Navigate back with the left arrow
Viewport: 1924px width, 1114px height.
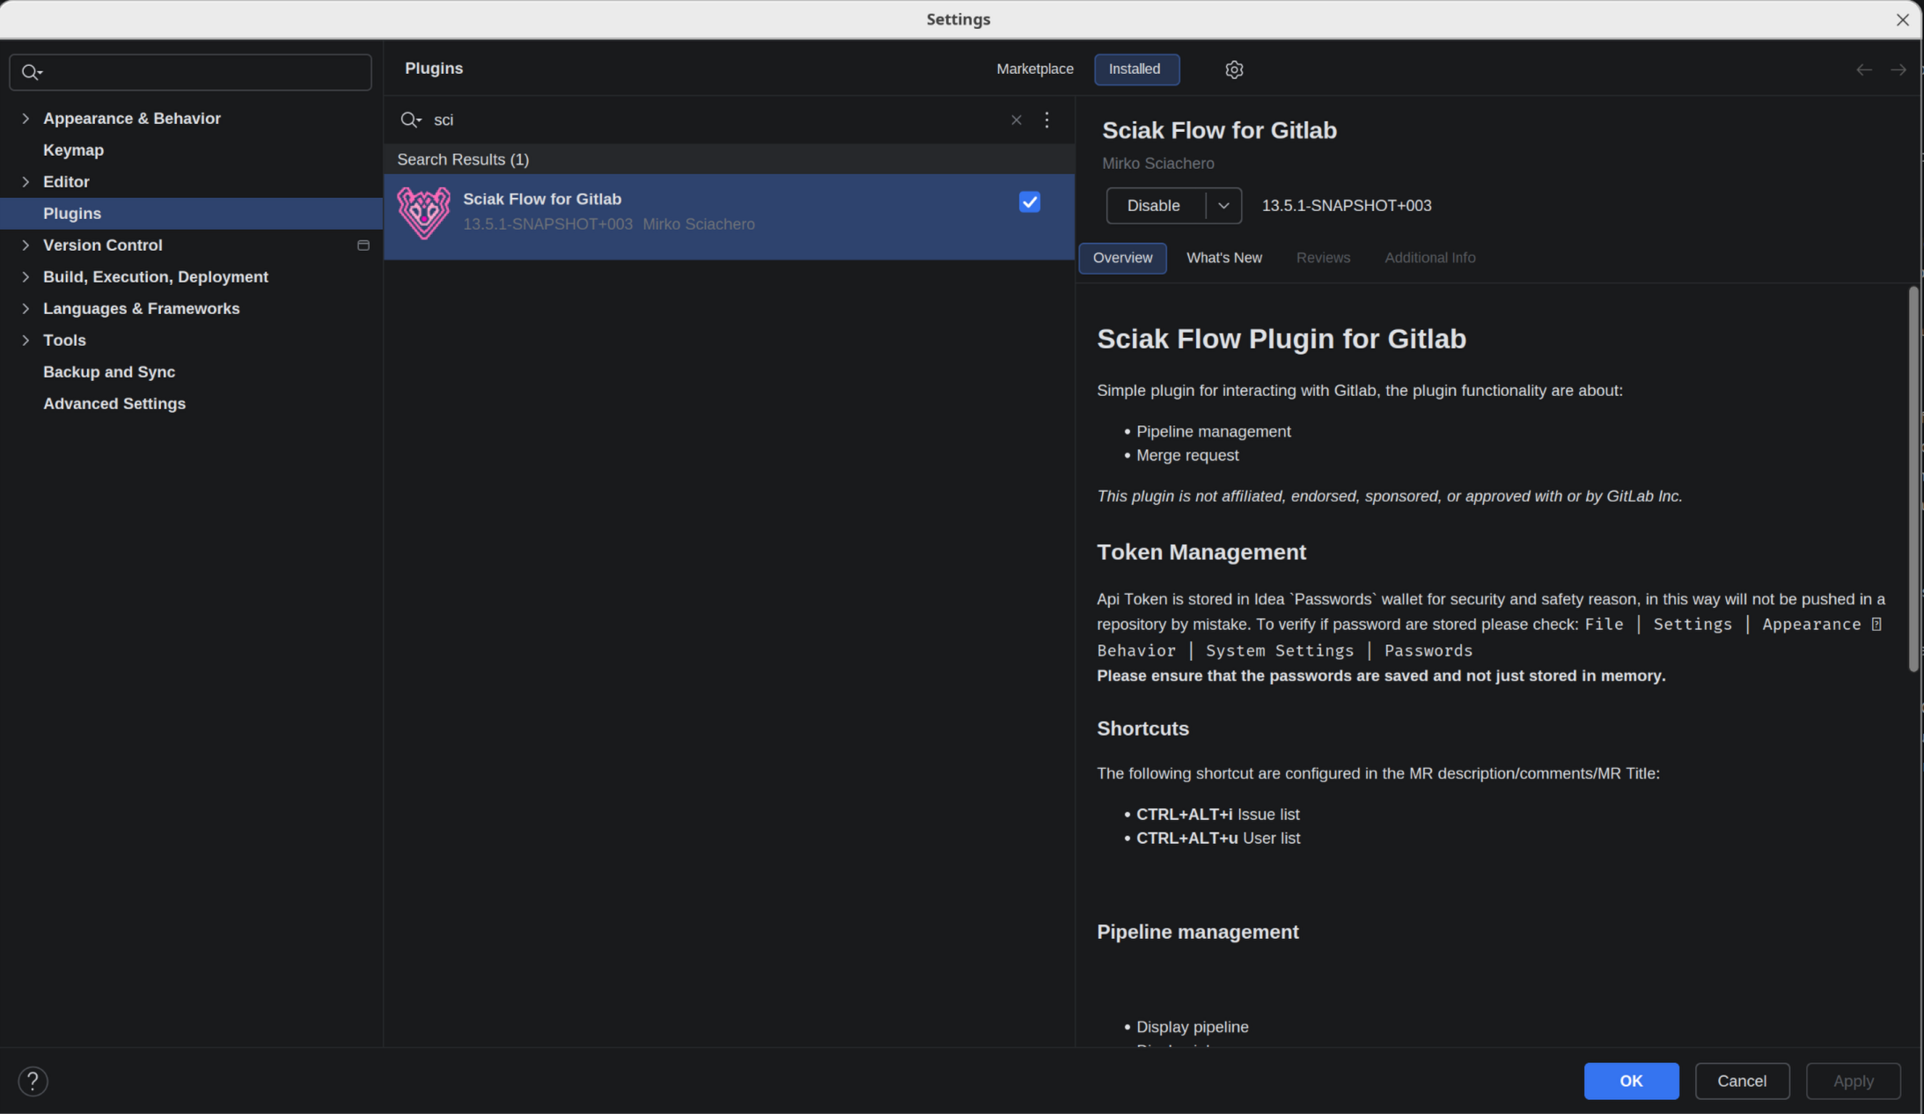tap(1864, 70)
